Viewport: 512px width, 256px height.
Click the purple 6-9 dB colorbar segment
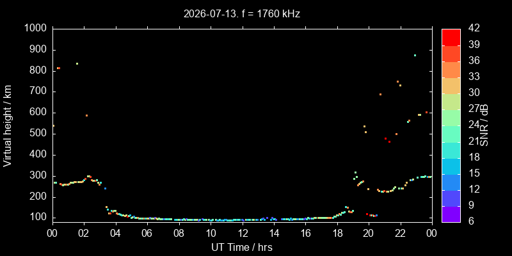(x=451, y=214)
